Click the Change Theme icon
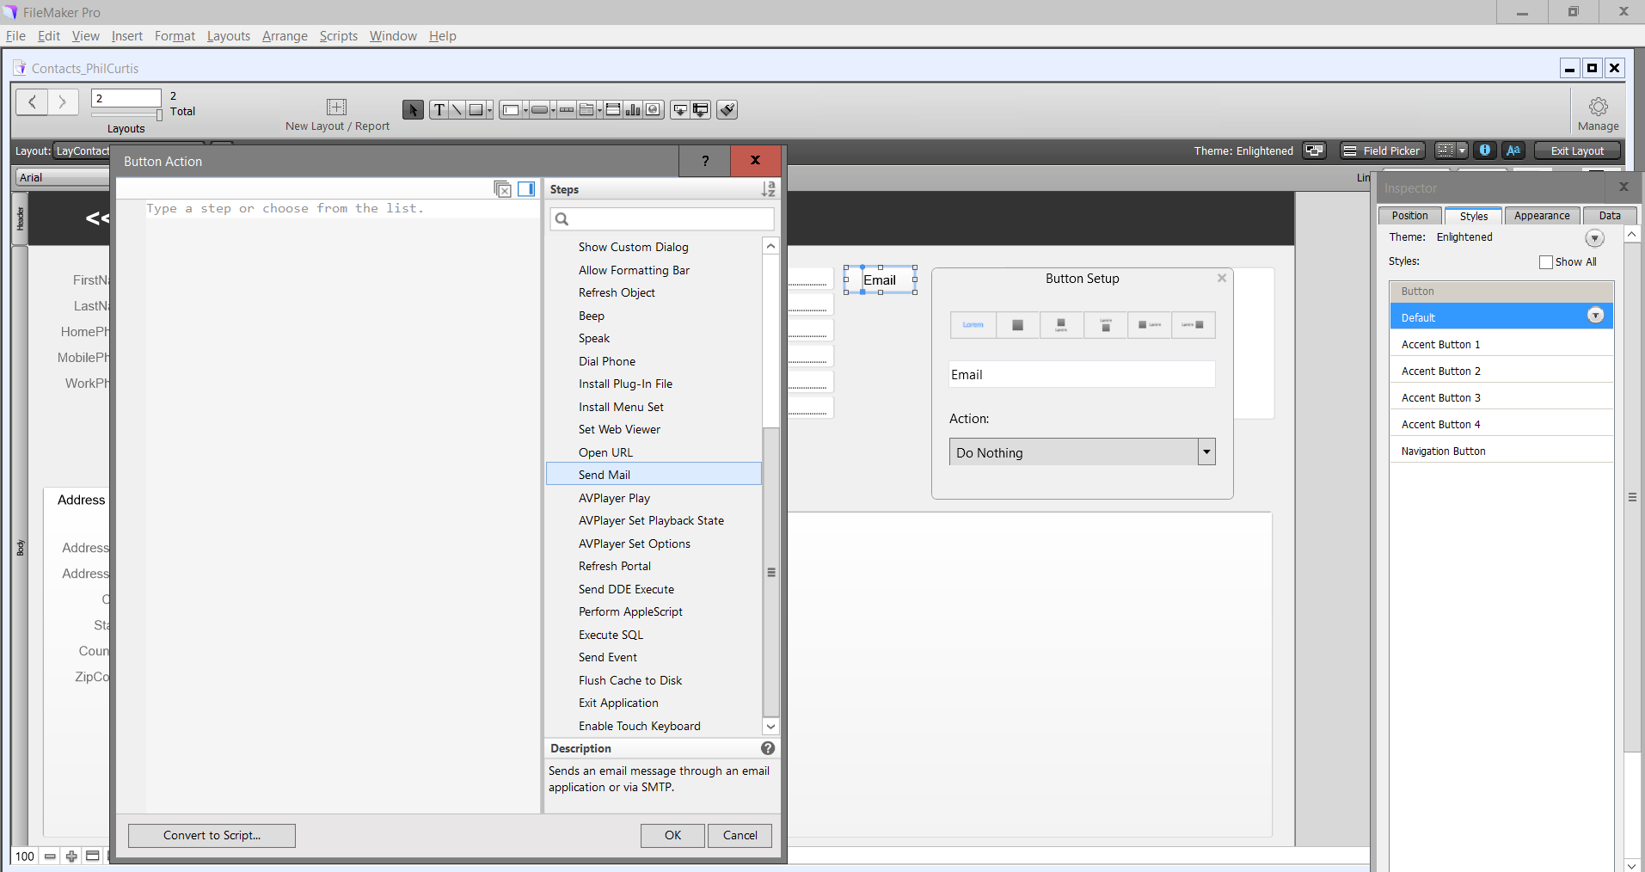This screenshot has height=872, width=1645. 1314,150
